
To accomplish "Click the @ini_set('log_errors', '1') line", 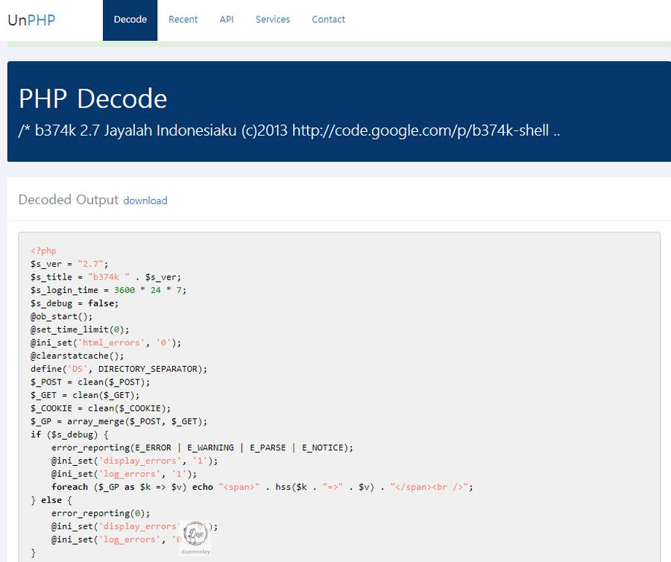I will coord(124,474).
